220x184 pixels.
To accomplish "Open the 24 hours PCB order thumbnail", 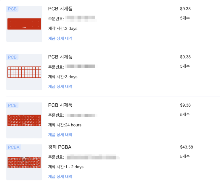I will point(24,120).
